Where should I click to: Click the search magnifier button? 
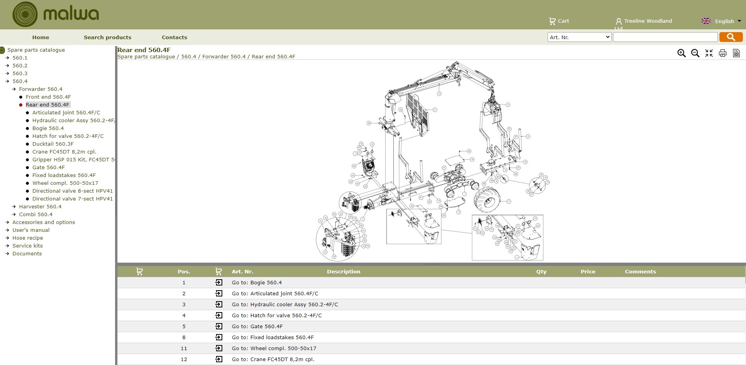[x=730, y=37]
